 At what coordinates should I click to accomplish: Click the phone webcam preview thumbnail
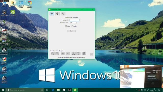click(141, 76)
